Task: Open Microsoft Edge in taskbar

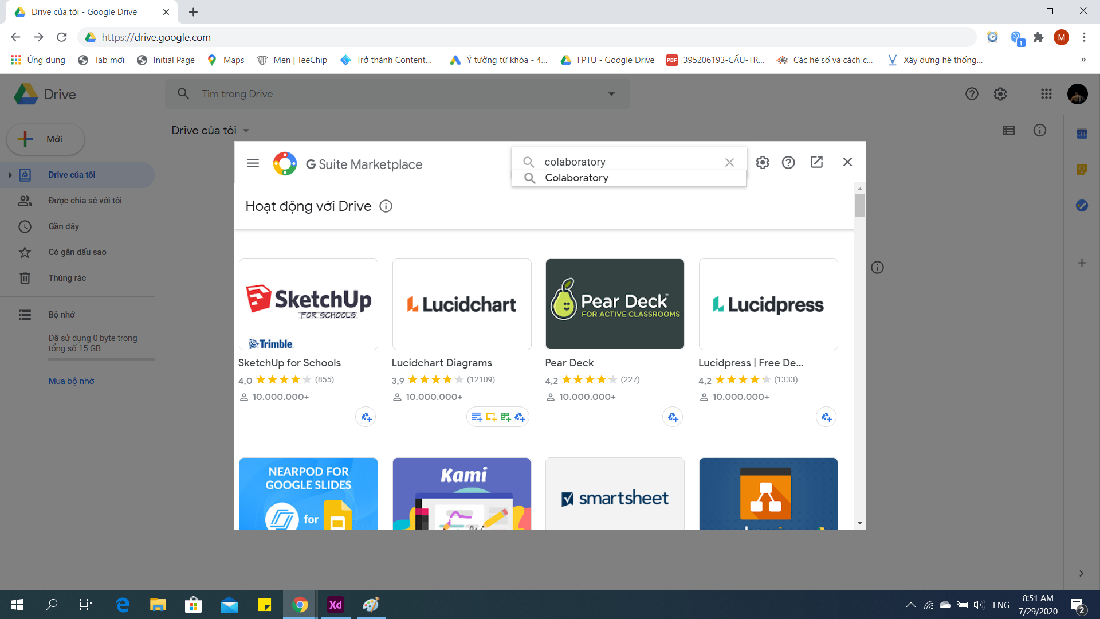Action: [123, 605]
